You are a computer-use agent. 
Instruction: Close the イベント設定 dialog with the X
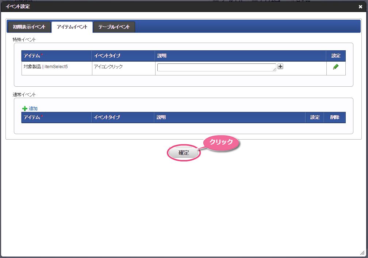click(360, 7)
